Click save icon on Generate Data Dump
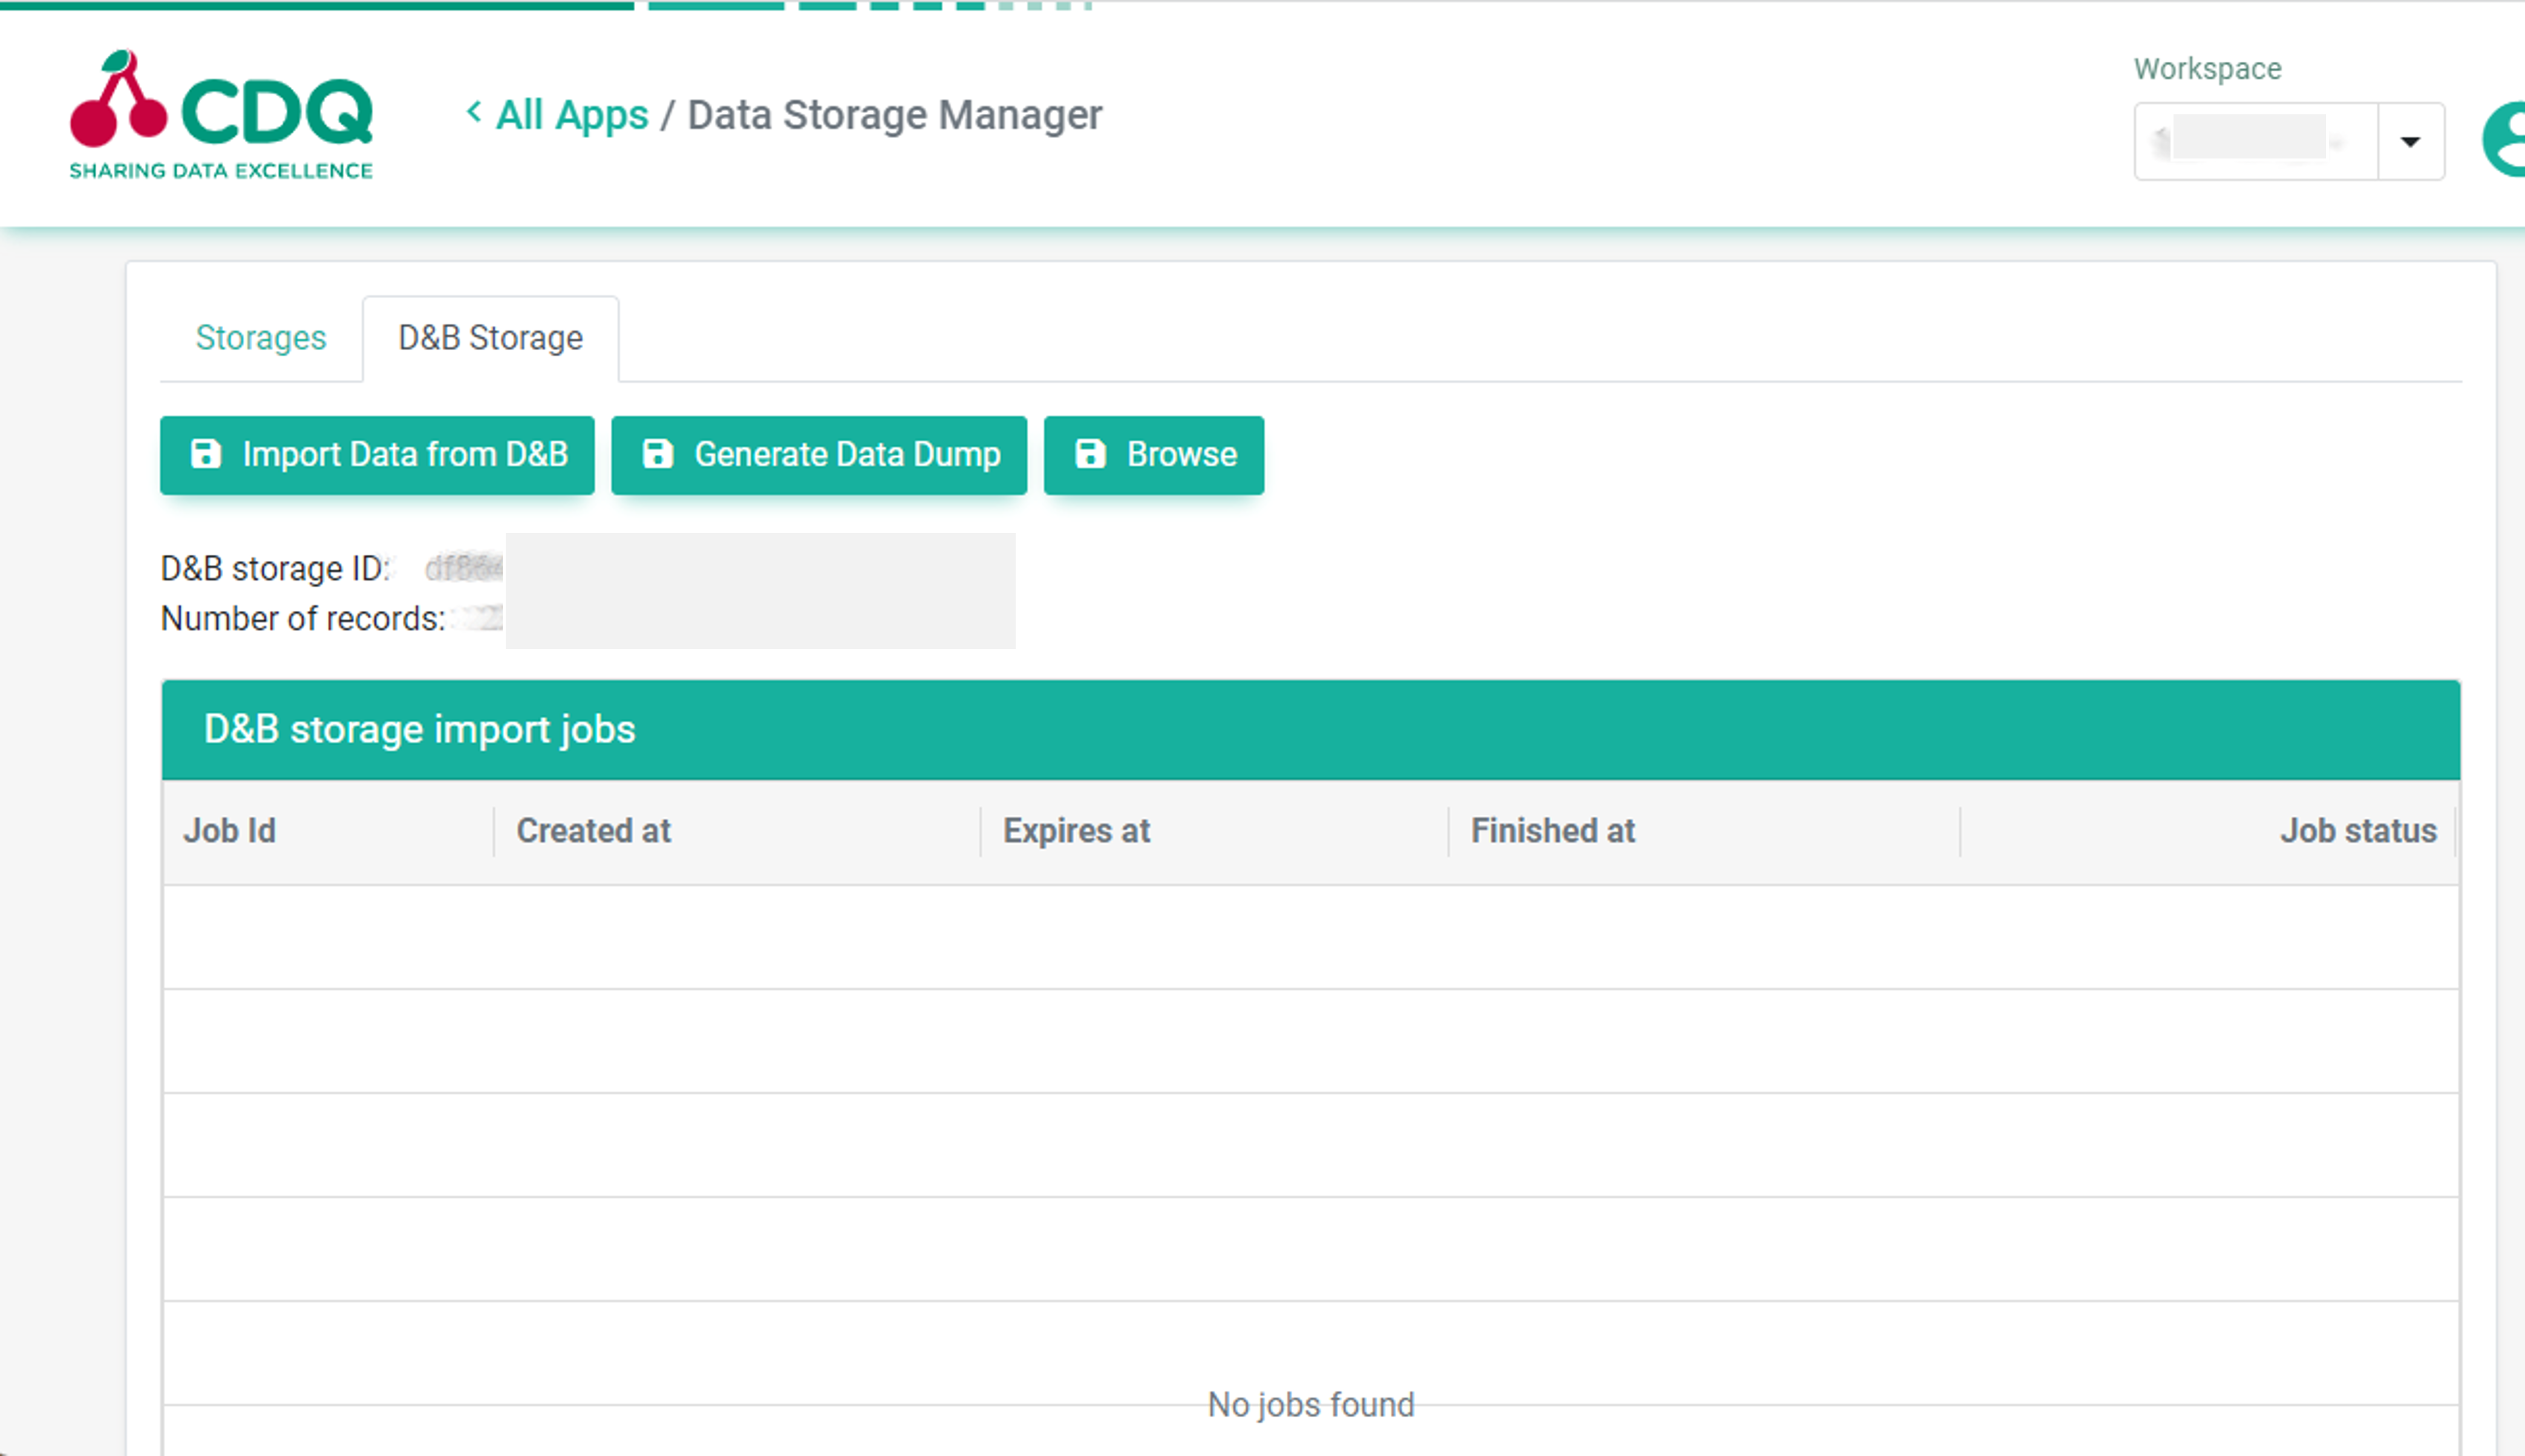Image resolution: width=2525 pixels, height=1456 pixels. 657,454
